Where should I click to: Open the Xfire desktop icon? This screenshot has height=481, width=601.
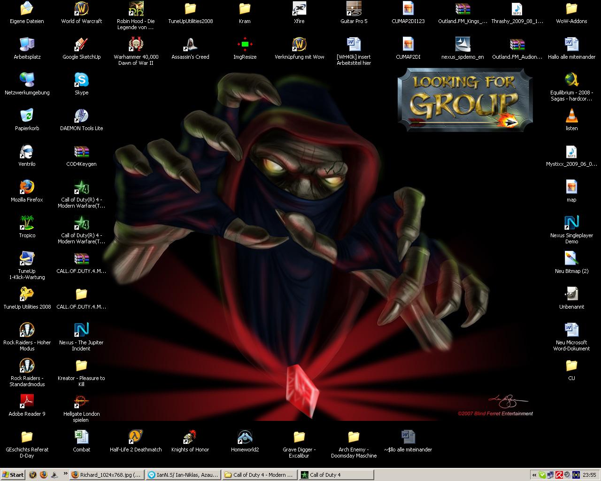coord(299,9)
